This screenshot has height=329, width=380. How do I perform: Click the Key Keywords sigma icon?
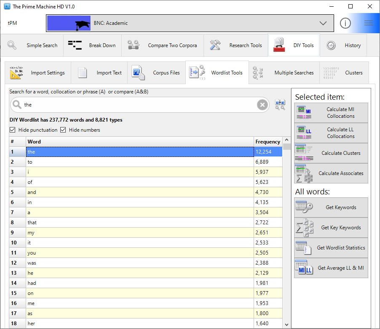point(305,228)
